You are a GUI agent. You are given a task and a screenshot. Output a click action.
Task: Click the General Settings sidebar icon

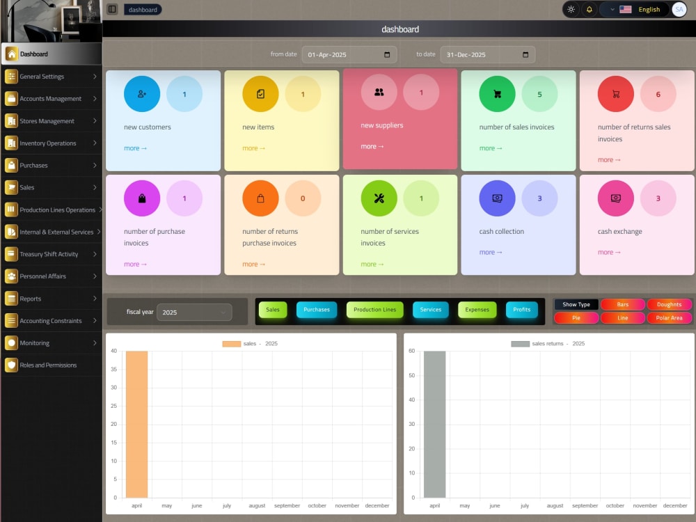coord(12,77)
